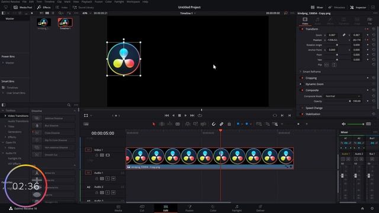
Task: Open the File menu
Action: point(24,1)
